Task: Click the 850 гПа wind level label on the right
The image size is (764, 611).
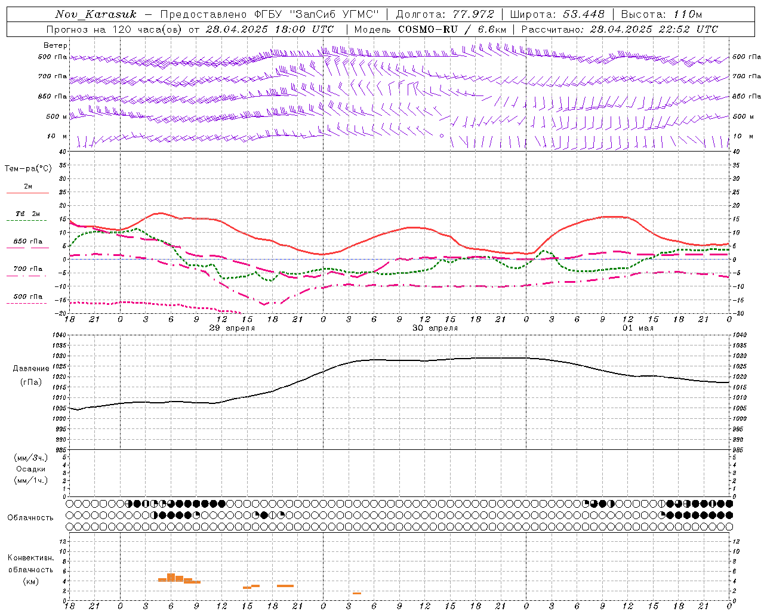Action: pos(747,96)
